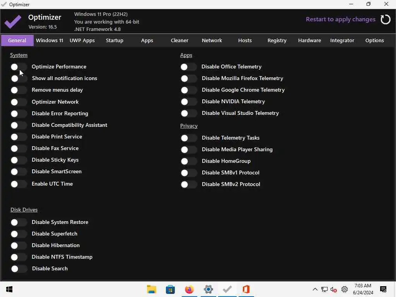Open the blue gear Settings app in taskbar
The image size is (396, 297).
[x=208, y=289]
